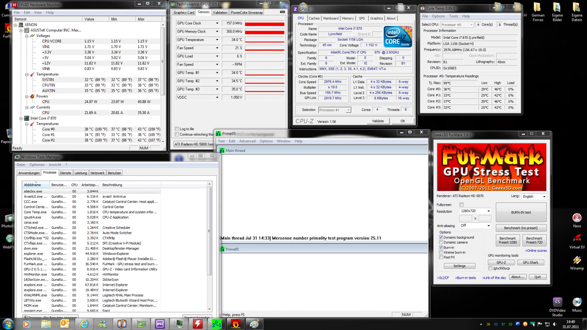
Task: Select FurMark.exe process row
Action: tap(91, 264)
